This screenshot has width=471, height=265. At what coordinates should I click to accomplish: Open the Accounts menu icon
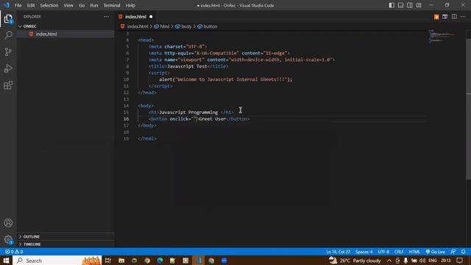tap(8, 223)
